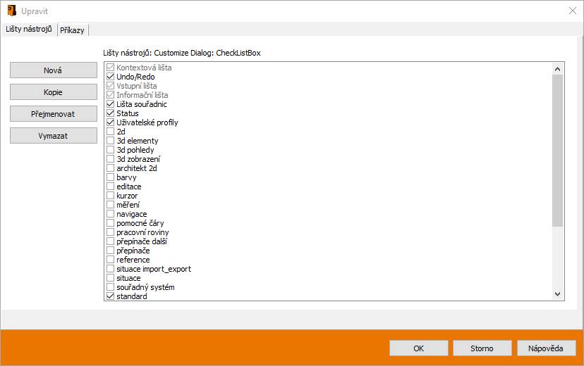This screenshot has width=584, height=366.
Task: Enable the pracovní roviny checkbox
Action: click(x=111, y=232)
